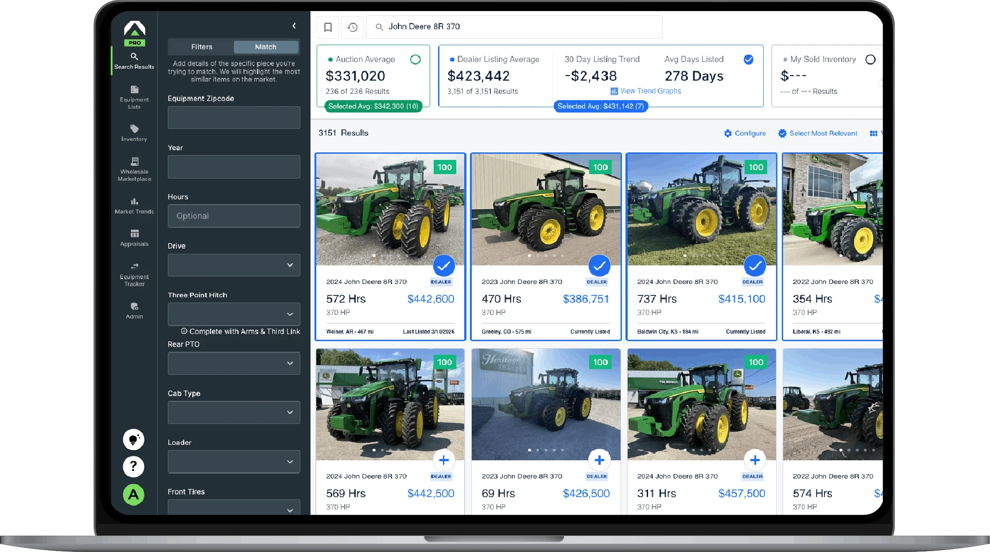Open the Appraisals section
This screenshot has width=990, height=552.
coord(134,237)
